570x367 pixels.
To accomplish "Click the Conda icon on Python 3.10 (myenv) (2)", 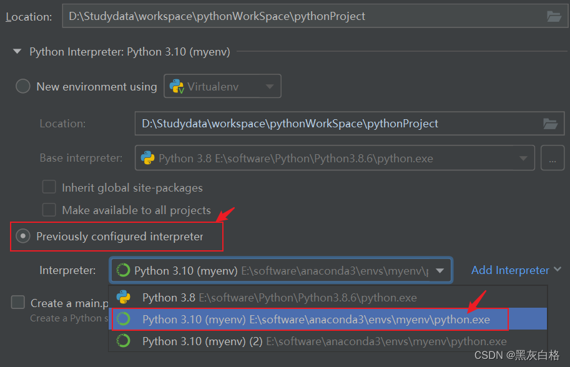I will 124,341.
